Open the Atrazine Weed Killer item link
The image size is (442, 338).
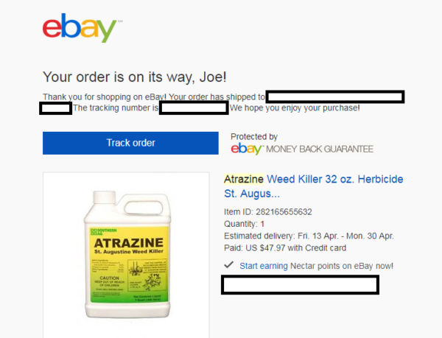pos(314,186)
